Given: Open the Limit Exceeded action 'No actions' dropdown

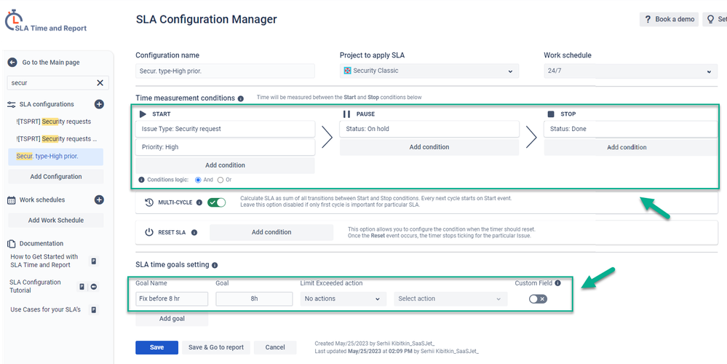Looking at the screenshot, I should pos(343,299).
